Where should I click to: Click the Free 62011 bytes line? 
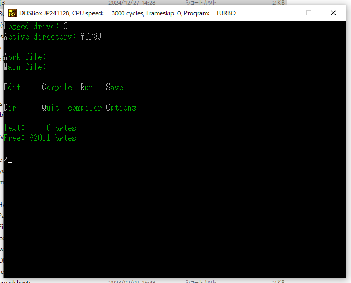point(40,138)
